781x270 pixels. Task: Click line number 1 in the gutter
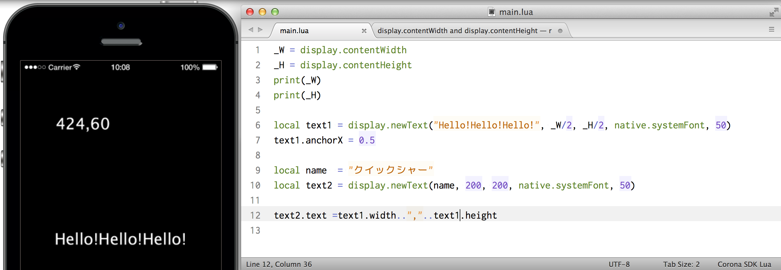(257, 50)
